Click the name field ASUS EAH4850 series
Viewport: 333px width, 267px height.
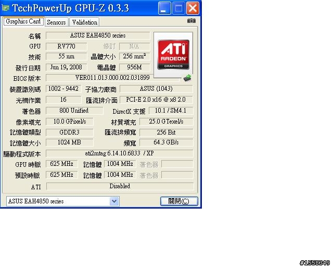coord(98,35)
